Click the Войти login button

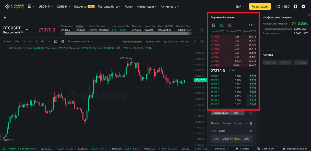[x=240, y=7]
